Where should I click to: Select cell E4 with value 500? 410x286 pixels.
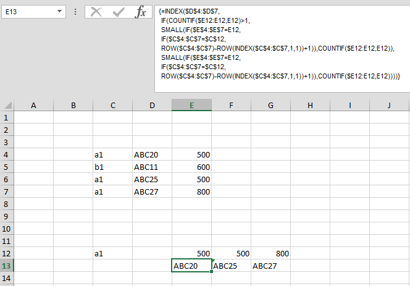tap(191, 154)
